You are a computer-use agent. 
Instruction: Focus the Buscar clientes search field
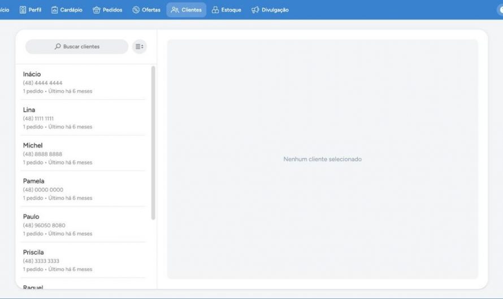pyautogui.click(x=77, y=47)
